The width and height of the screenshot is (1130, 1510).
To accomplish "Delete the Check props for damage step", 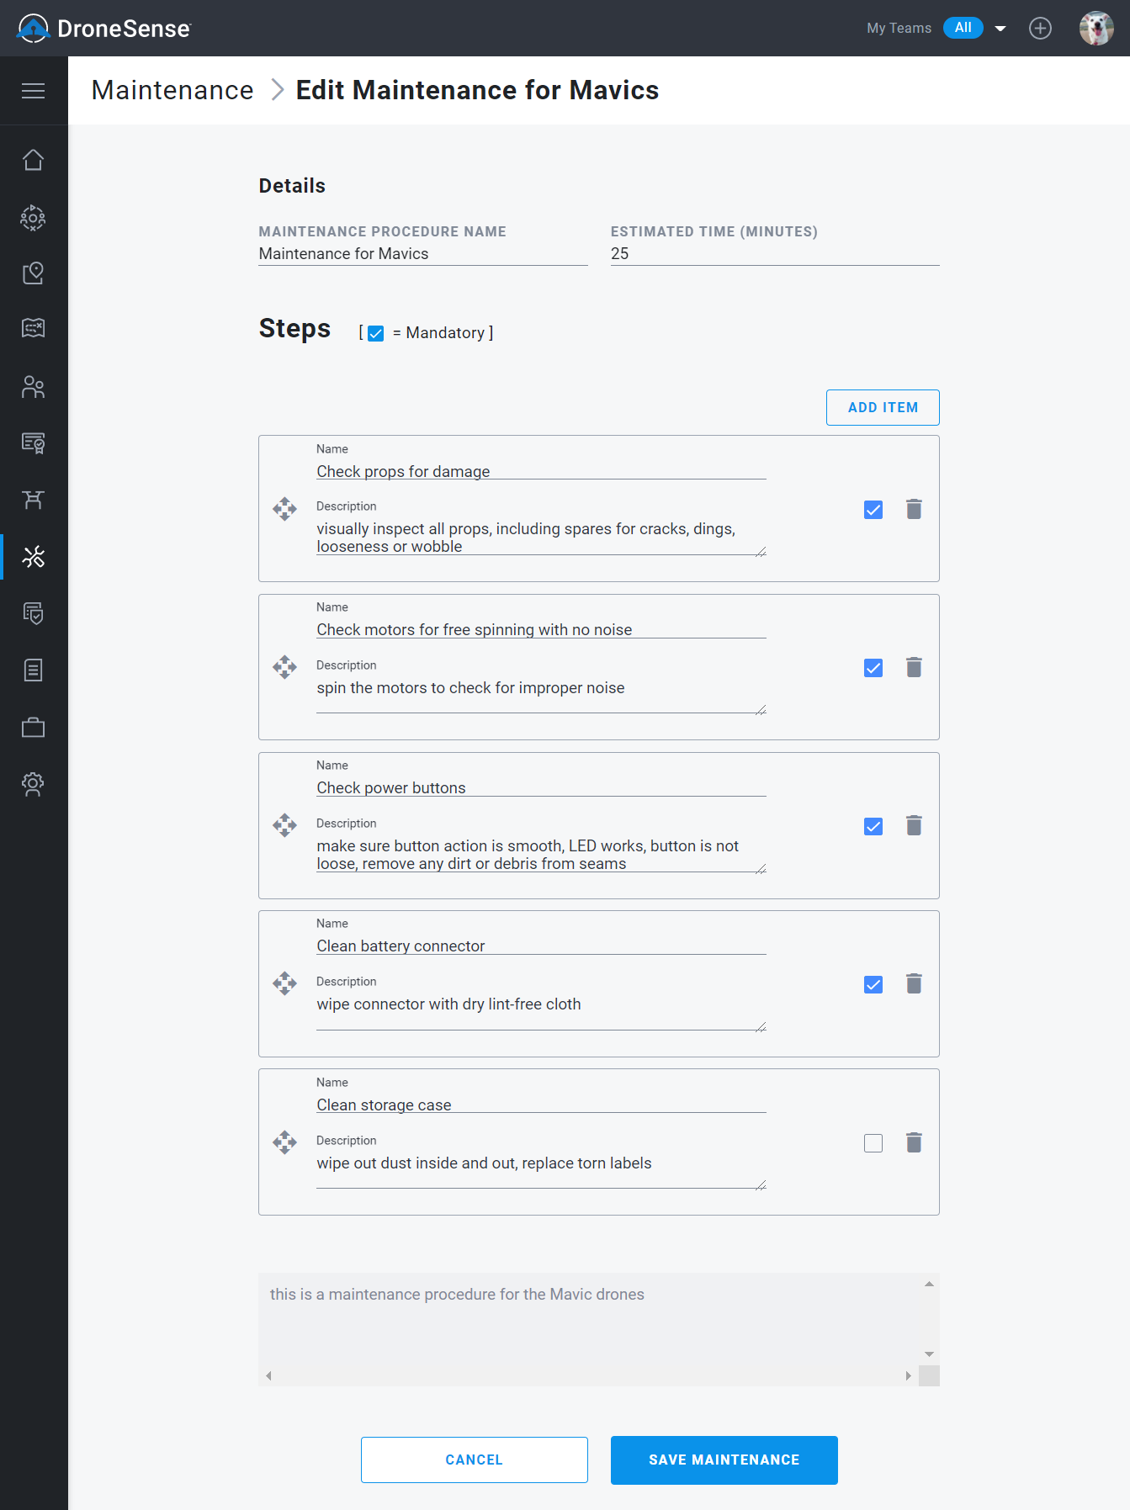I will point(914,509).
